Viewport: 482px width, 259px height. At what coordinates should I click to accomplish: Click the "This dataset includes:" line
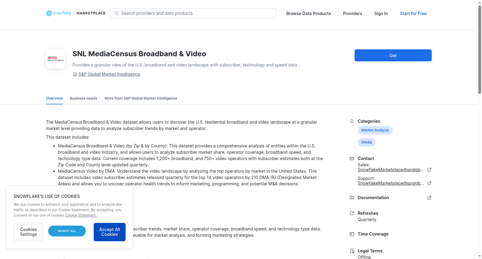pos(68,137)
